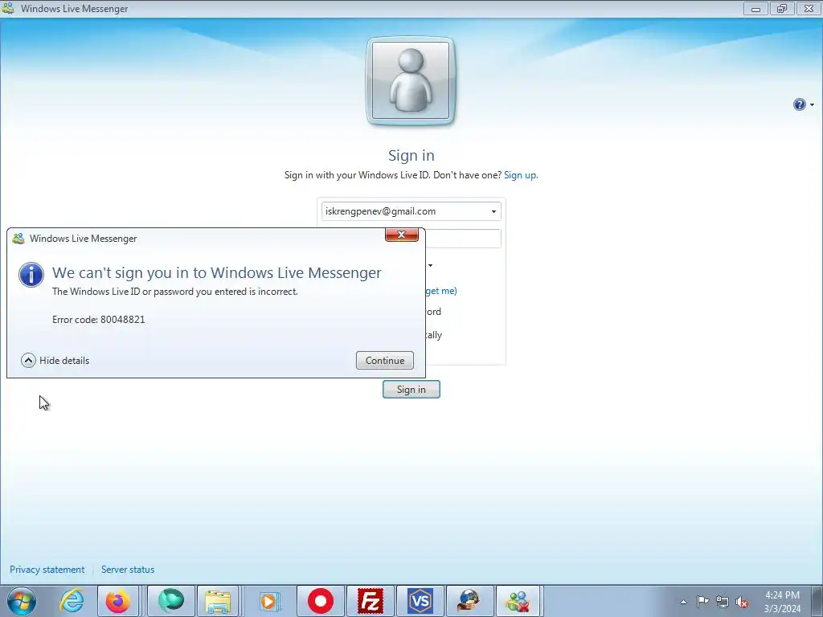Close the error dialog with its red X
Screen dimensions: 823x617
[x=402, y=235]
